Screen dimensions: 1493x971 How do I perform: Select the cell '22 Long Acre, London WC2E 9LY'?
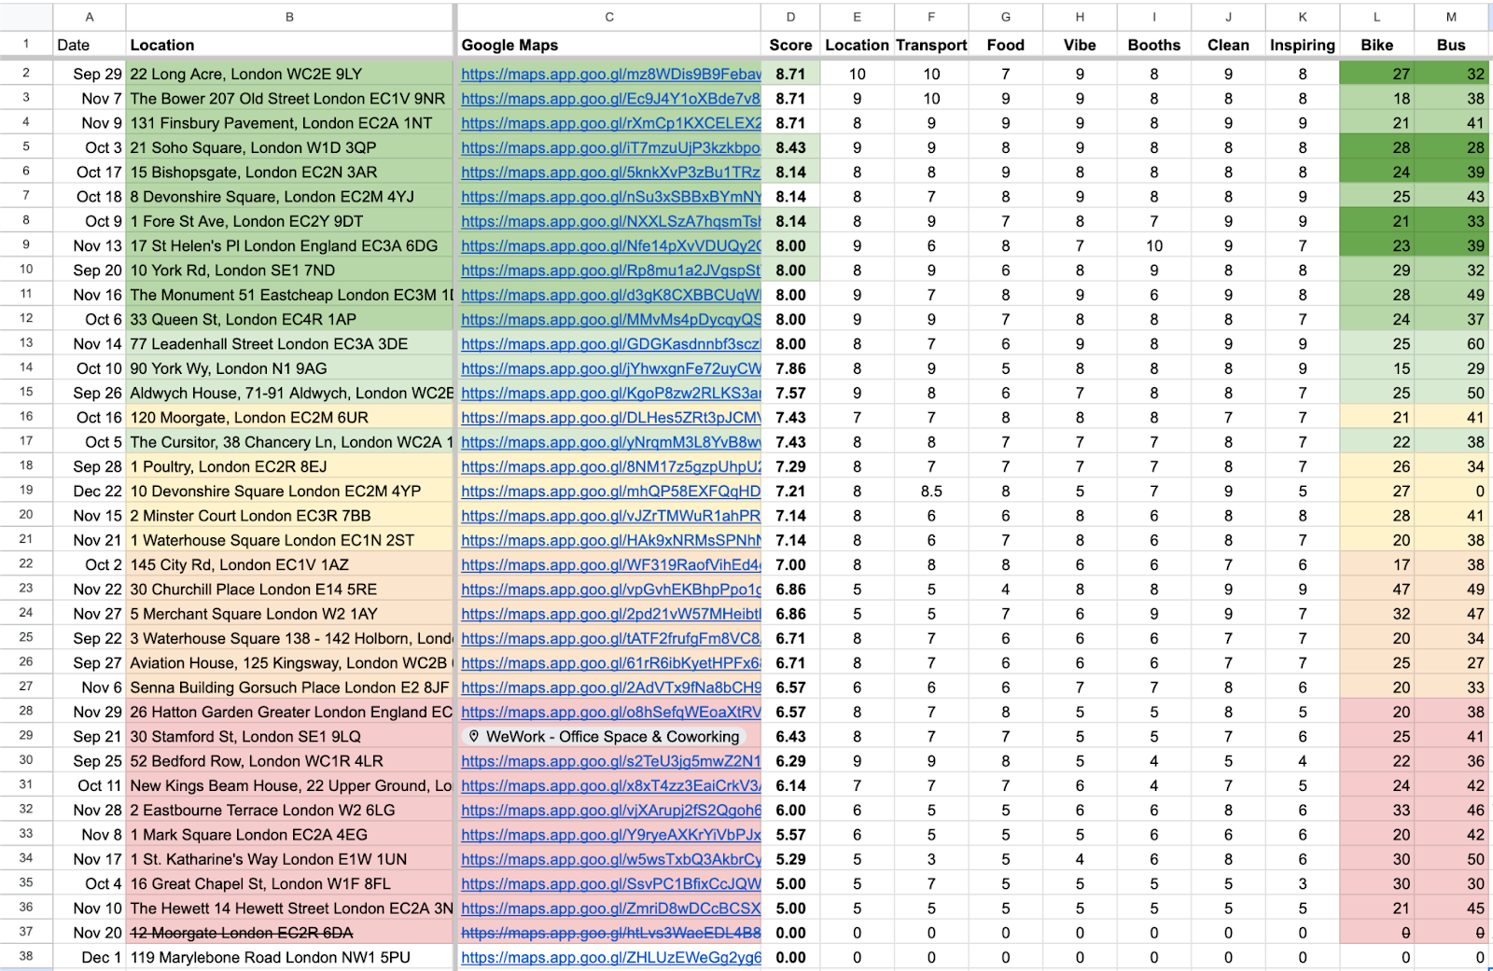[x=289, y=74]
